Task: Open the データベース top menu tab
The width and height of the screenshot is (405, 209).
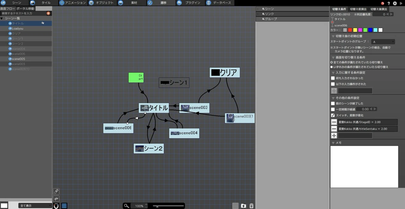Action: point(220,3)
